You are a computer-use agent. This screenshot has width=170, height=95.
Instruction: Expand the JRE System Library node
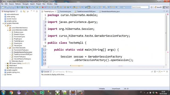point(6,63)
